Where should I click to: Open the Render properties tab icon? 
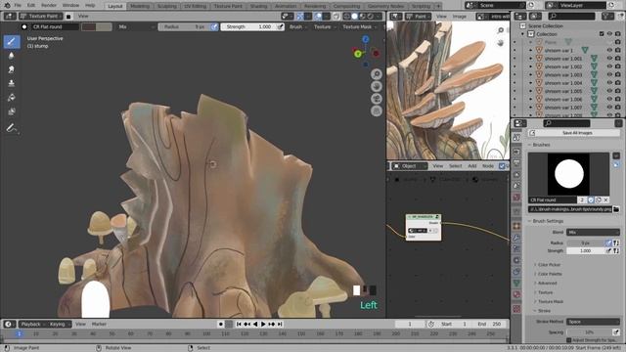516,153
